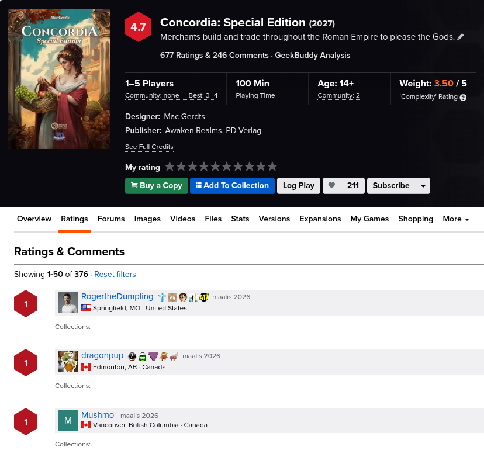Click the complexity rating help question icon
This screenshot has width=484, height=457.
(x=463, y=98)
